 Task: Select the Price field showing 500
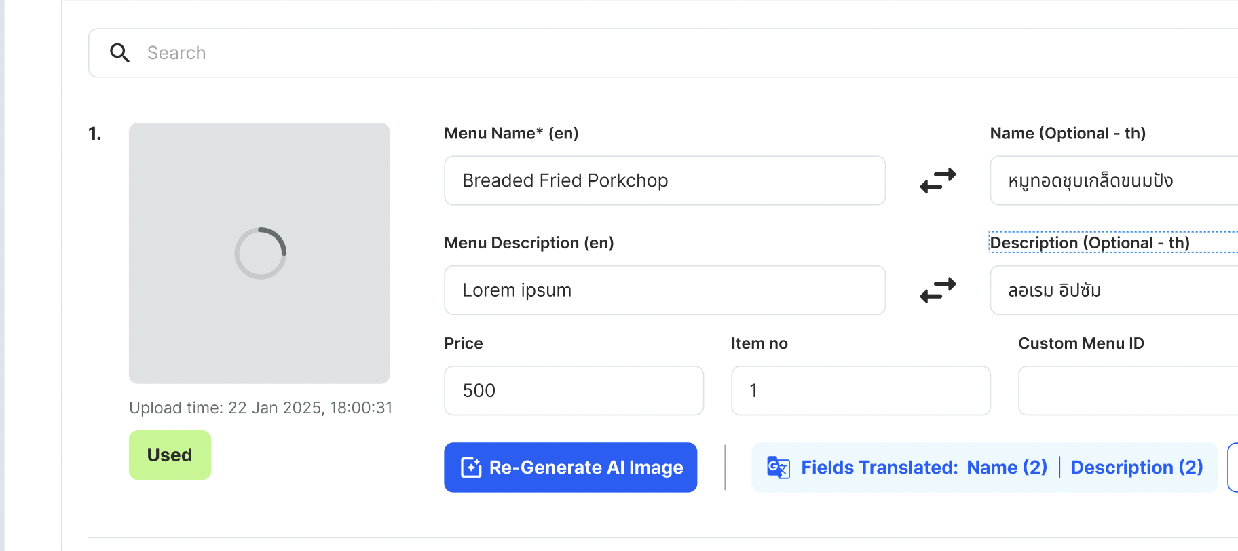(x=574, y=391)
